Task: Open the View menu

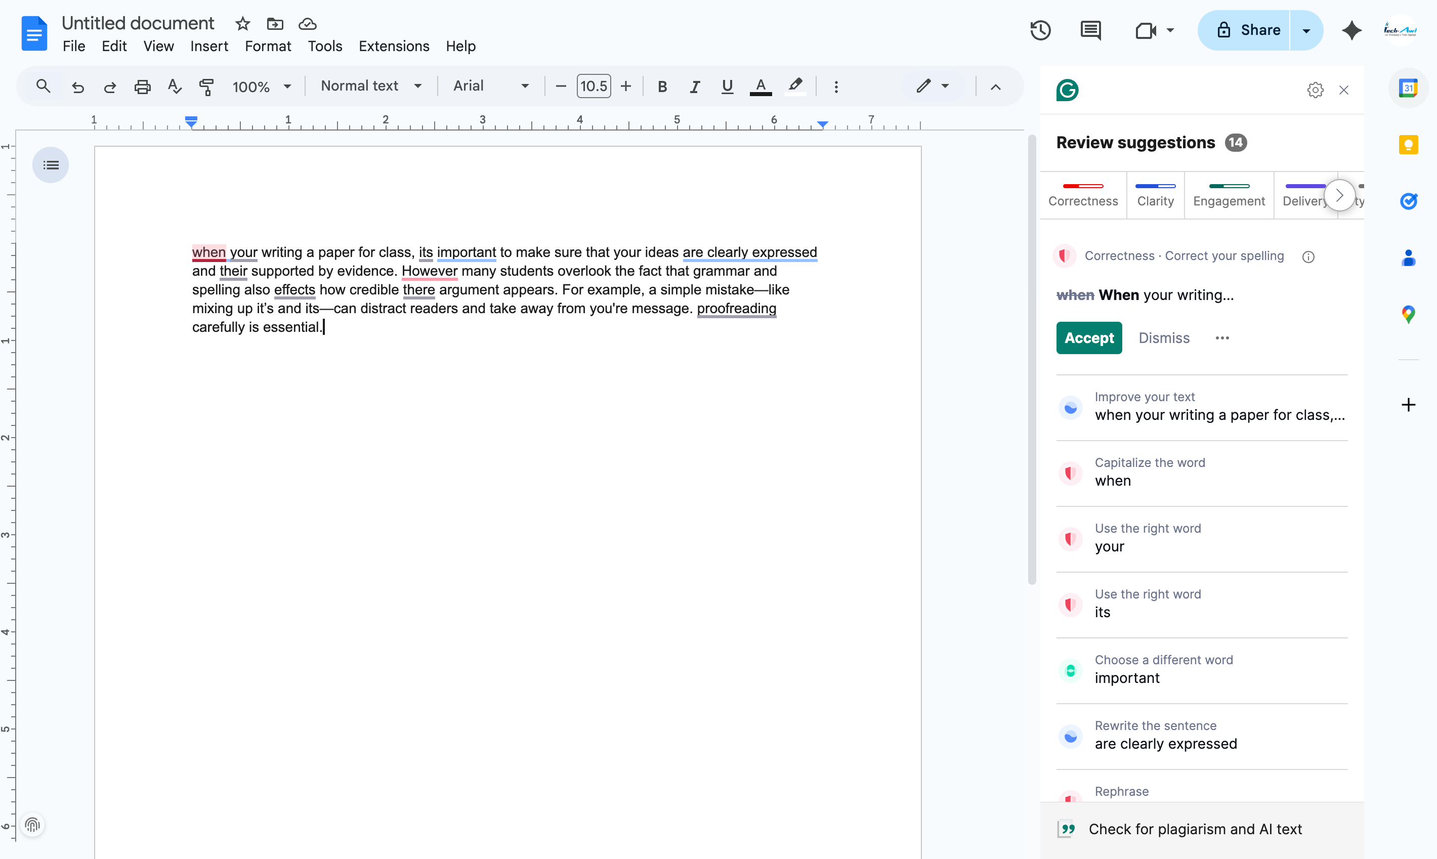Action: point(158,47)
